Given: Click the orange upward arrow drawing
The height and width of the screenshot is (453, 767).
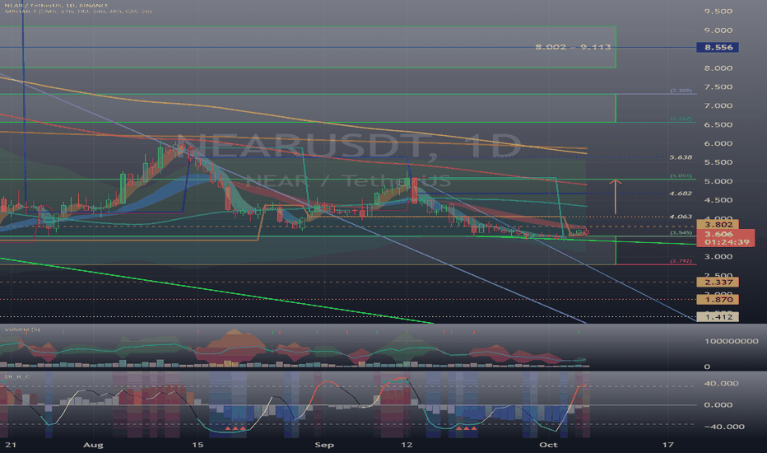Looking at the screenshot, I should click(x=616, y=197).
